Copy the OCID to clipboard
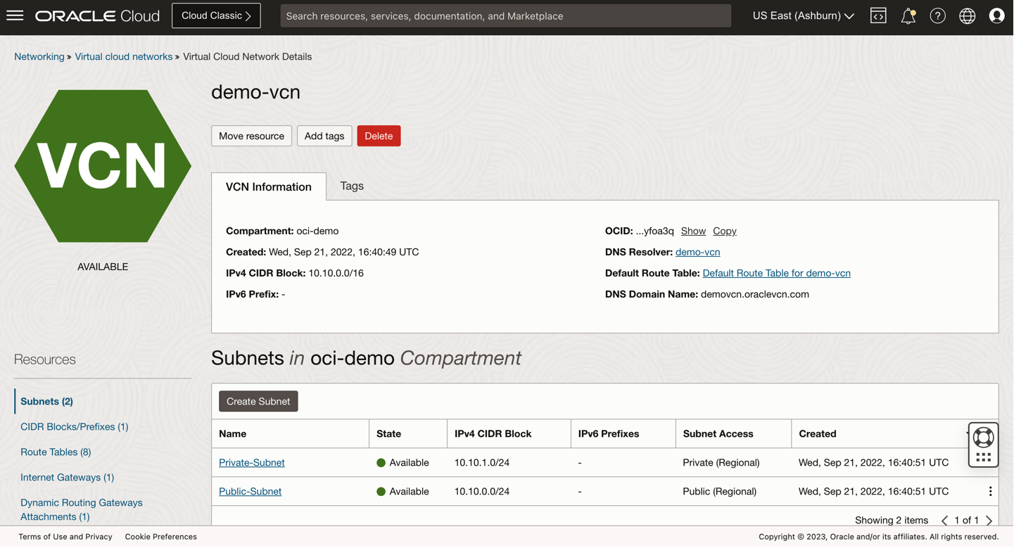 tap(725, 231)
